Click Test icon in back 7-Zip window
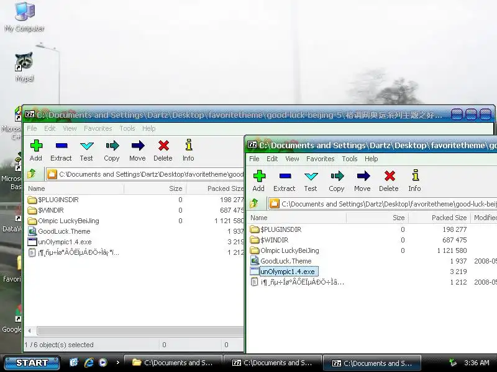This screenshot has height=372, width=497. tap(86, 146)
